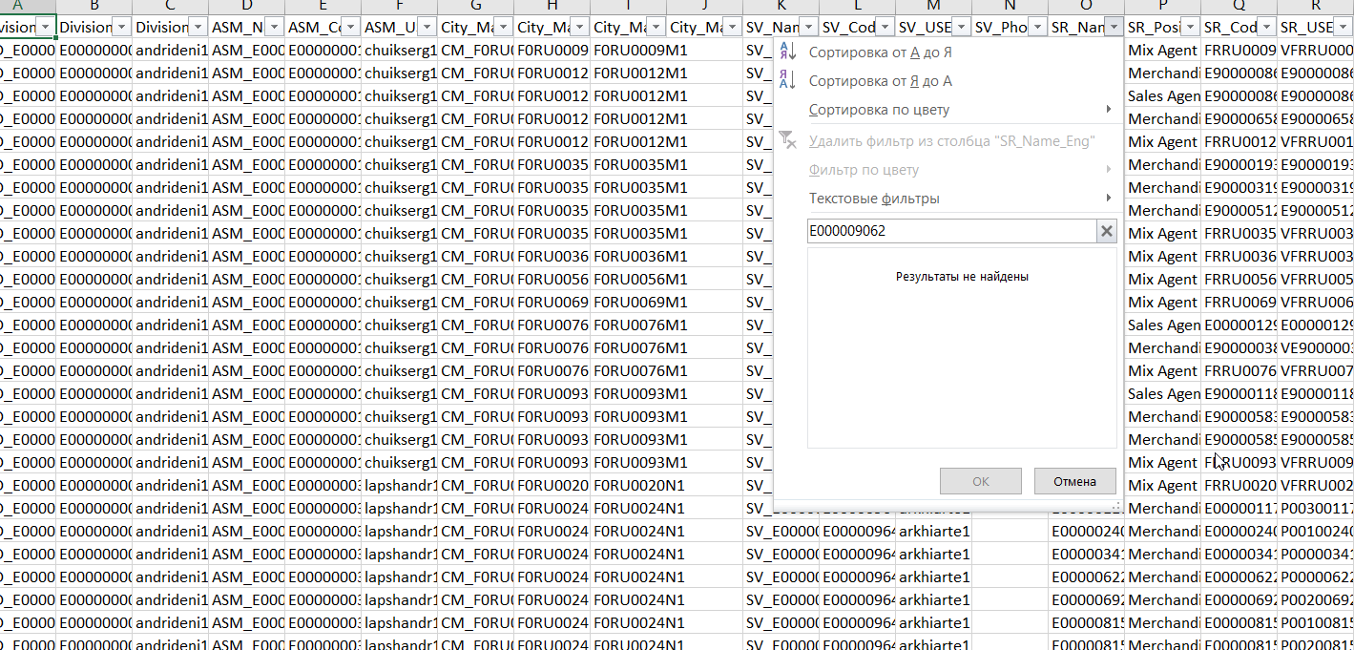
Task: Select column K by its letter header
Action: pyautogui.click(x=781, y=7)
